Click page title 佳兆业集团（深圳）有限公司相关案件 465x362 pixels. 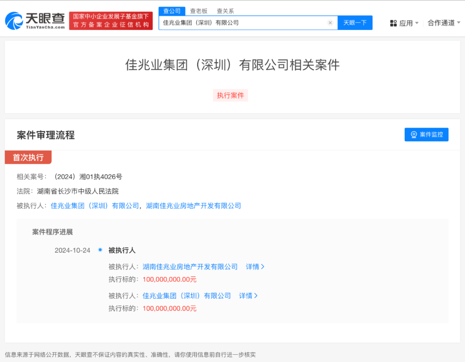pos(232,65)
